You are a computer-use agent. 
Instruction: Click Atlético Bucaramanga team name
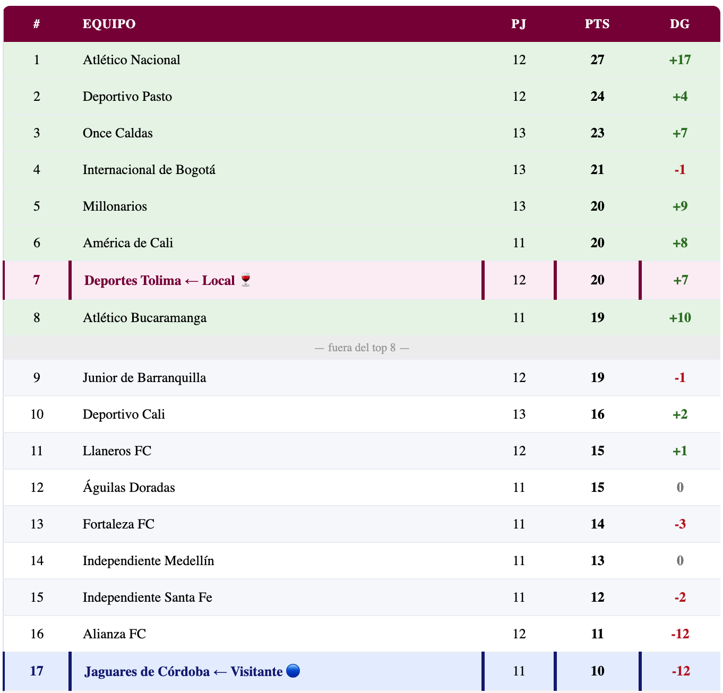point(144,318)
